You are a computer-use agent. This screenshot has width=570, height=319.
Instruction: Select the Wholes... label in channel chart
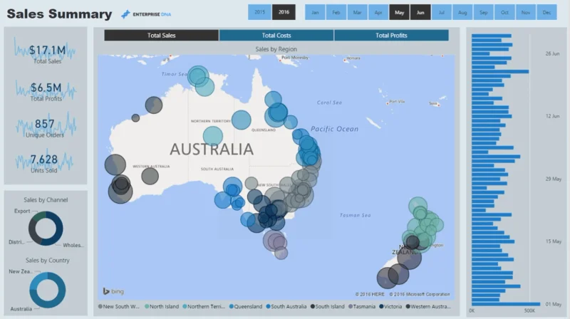click(73, 245)
